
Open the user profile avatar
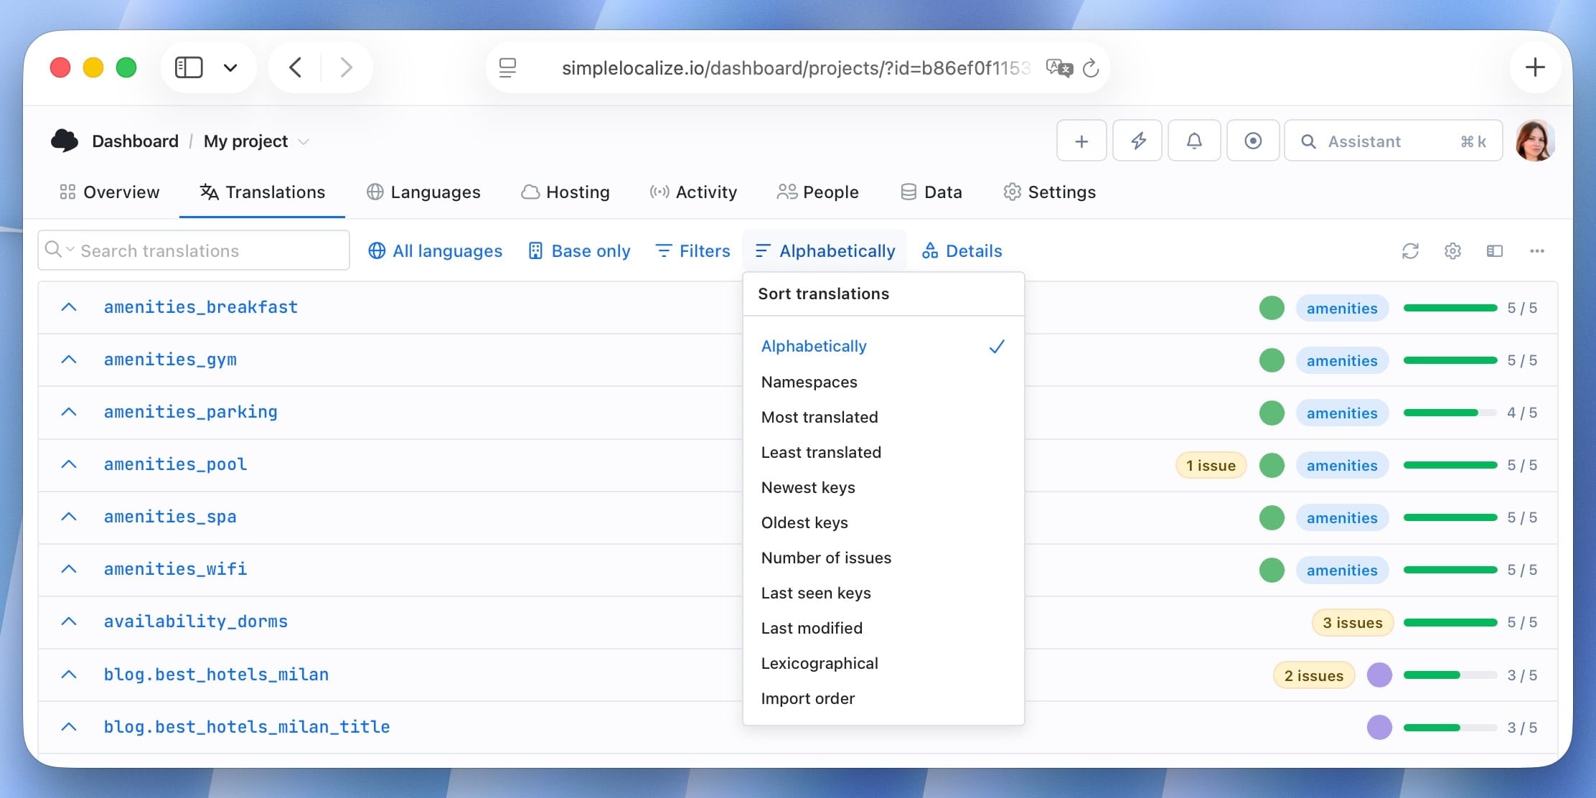(1535, 141)
